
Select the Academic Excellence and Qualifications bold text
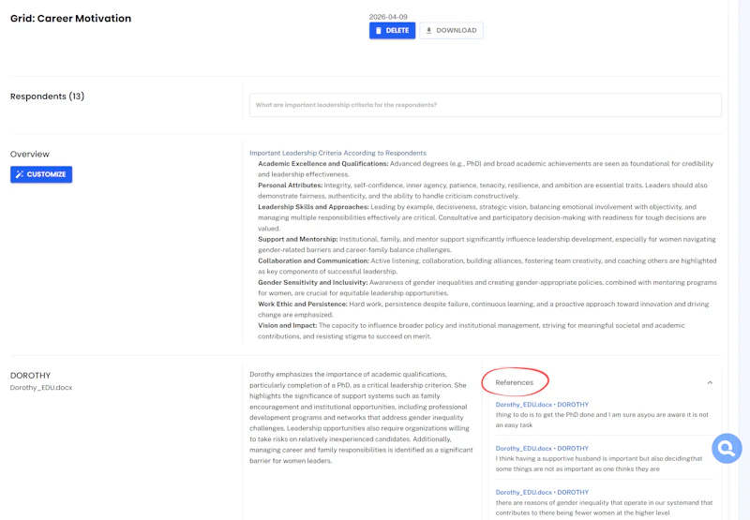322,164
